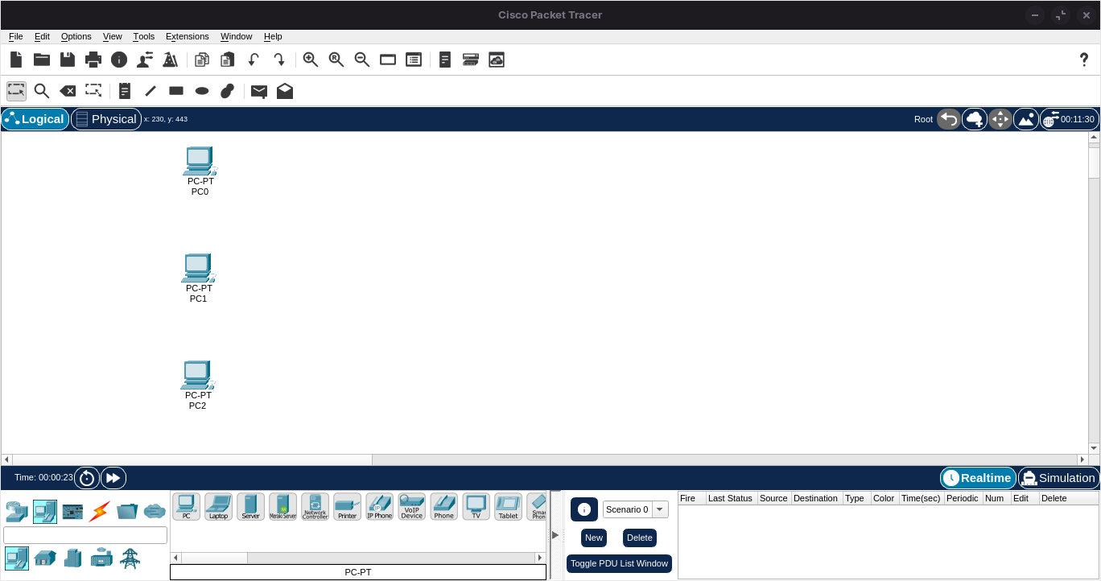Select the Place Note tool
The width and height of the screenshot is (1101, 581).
click(x=125, y=91)
